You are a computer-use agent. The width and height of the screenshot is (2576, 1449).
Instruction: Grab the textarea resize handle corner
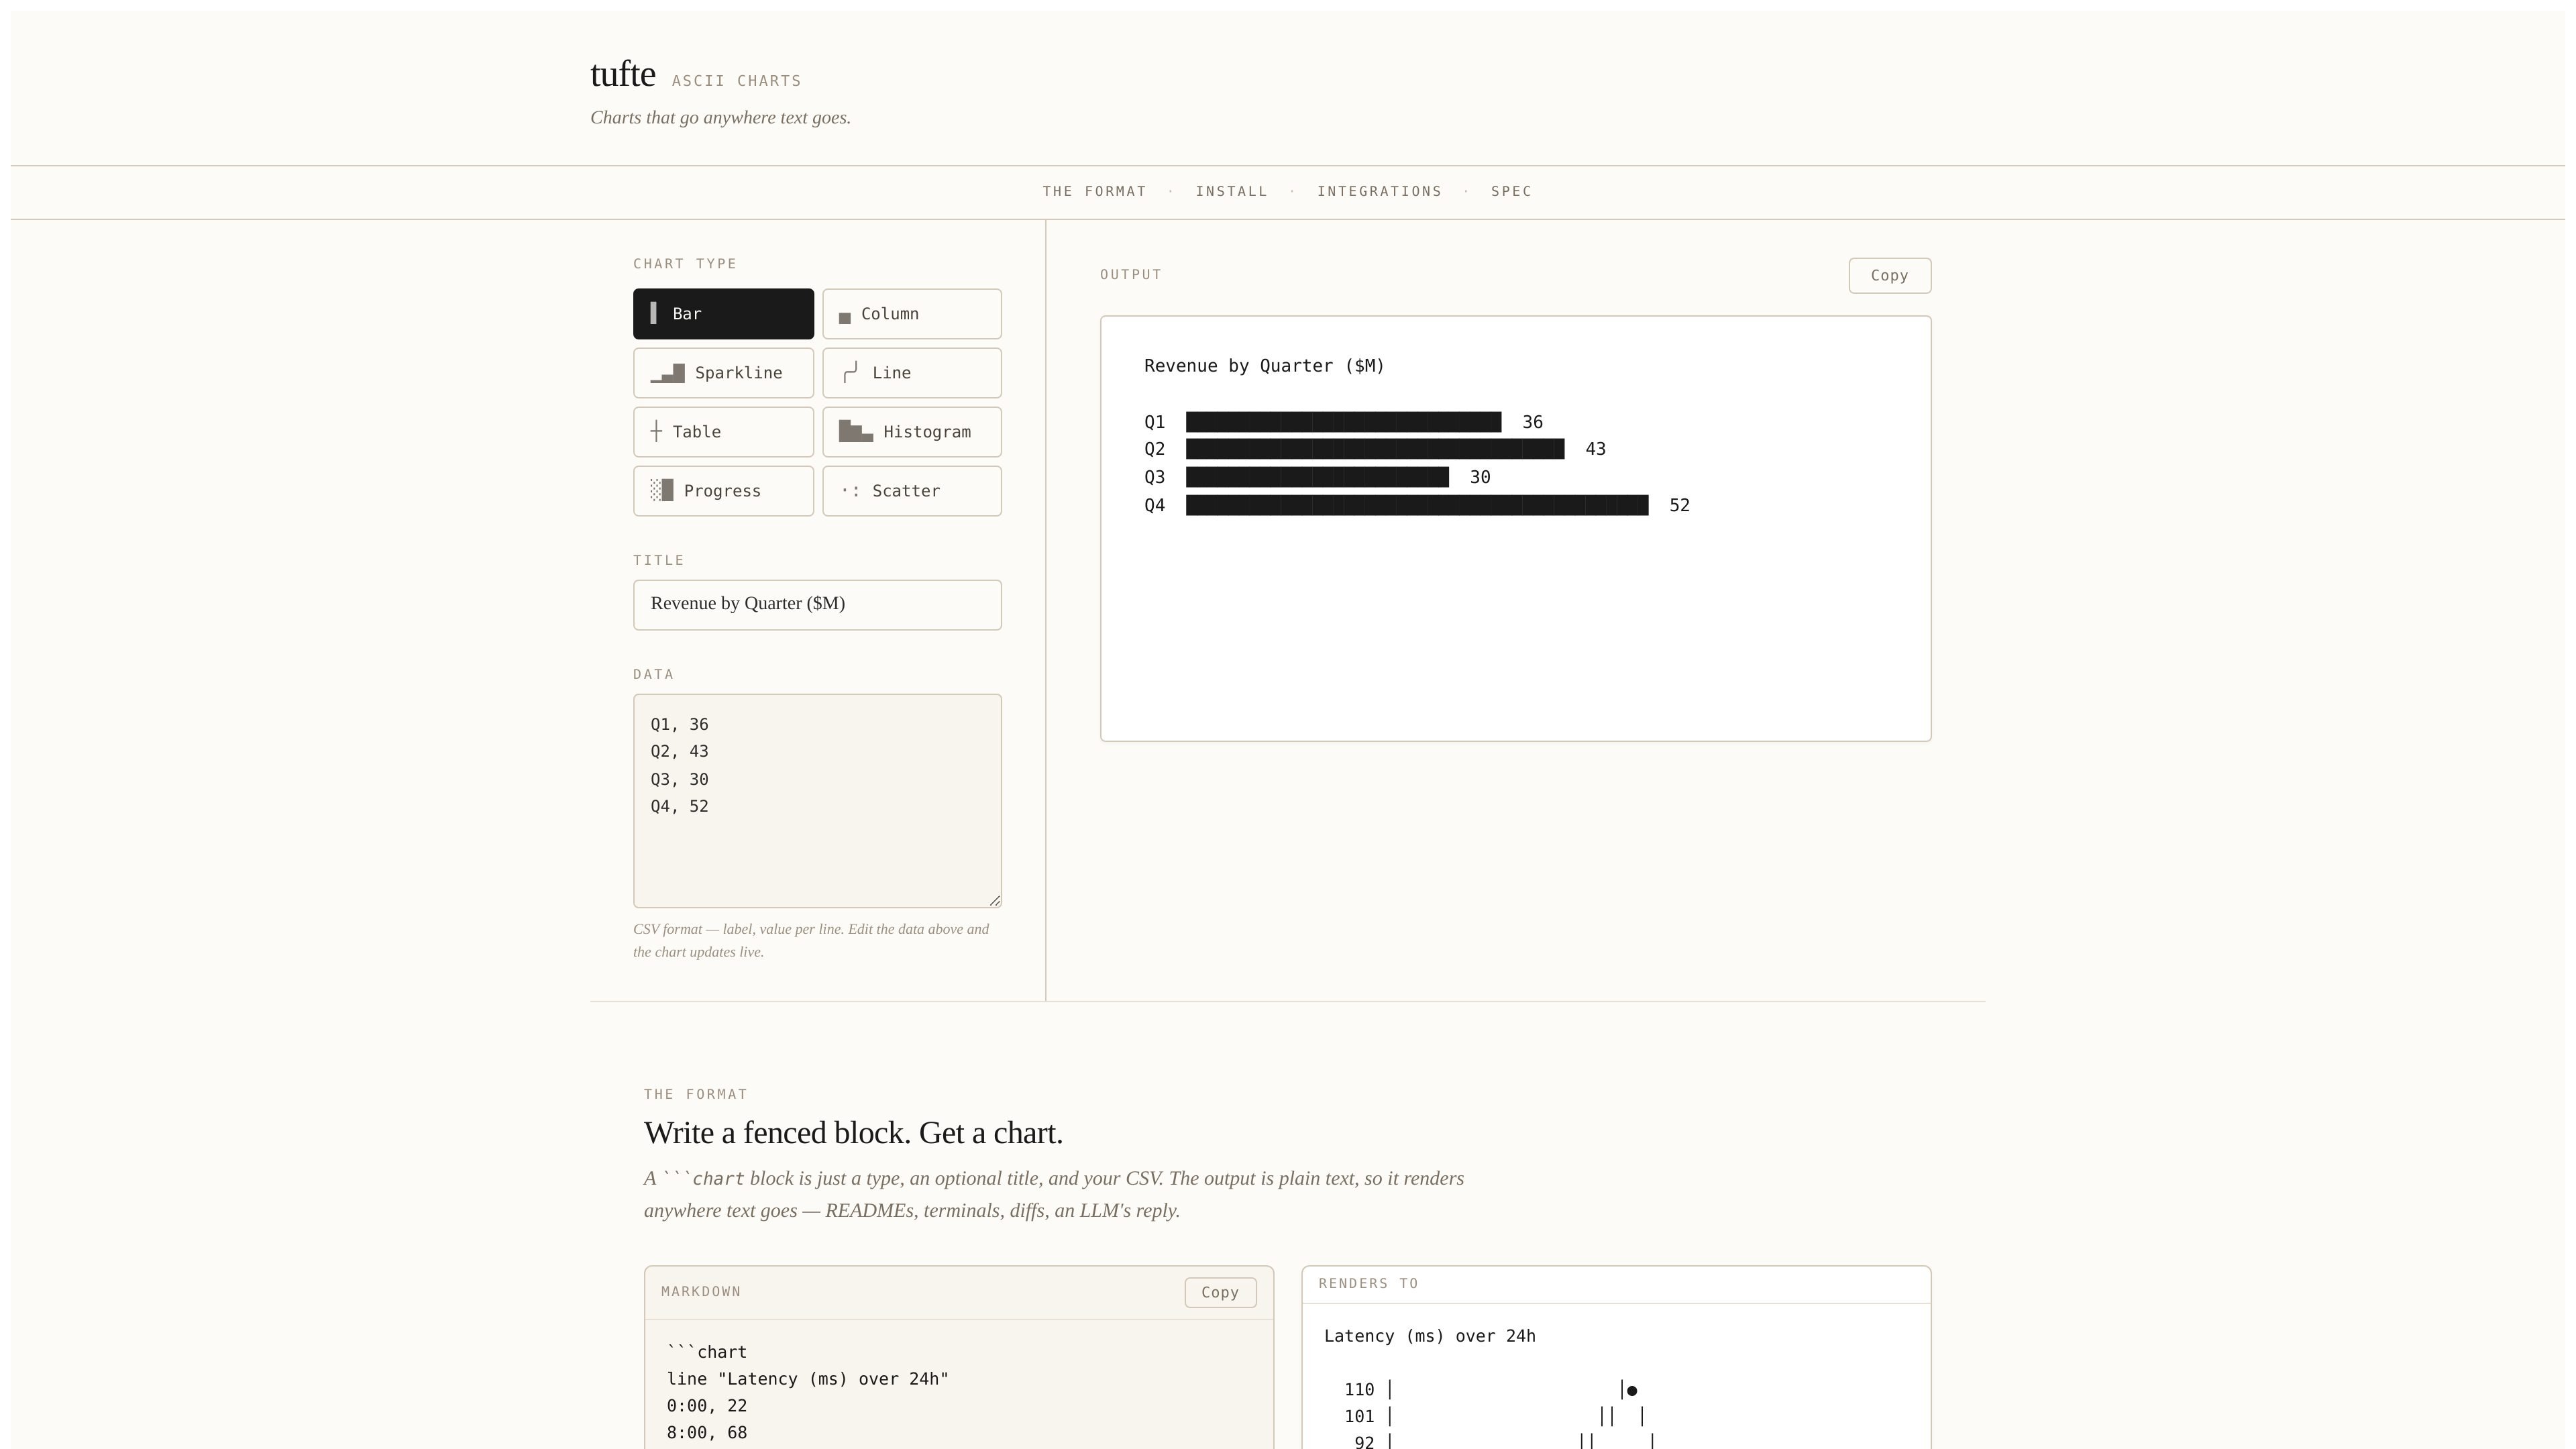(995, 901)
